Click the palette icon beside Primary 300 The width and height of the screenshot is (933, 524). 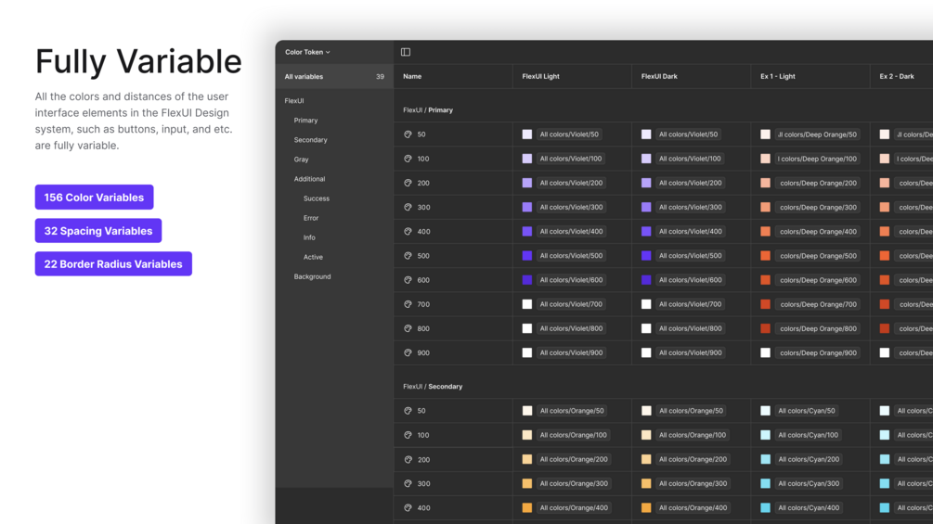pyautogui.click(x=408, y=208)
